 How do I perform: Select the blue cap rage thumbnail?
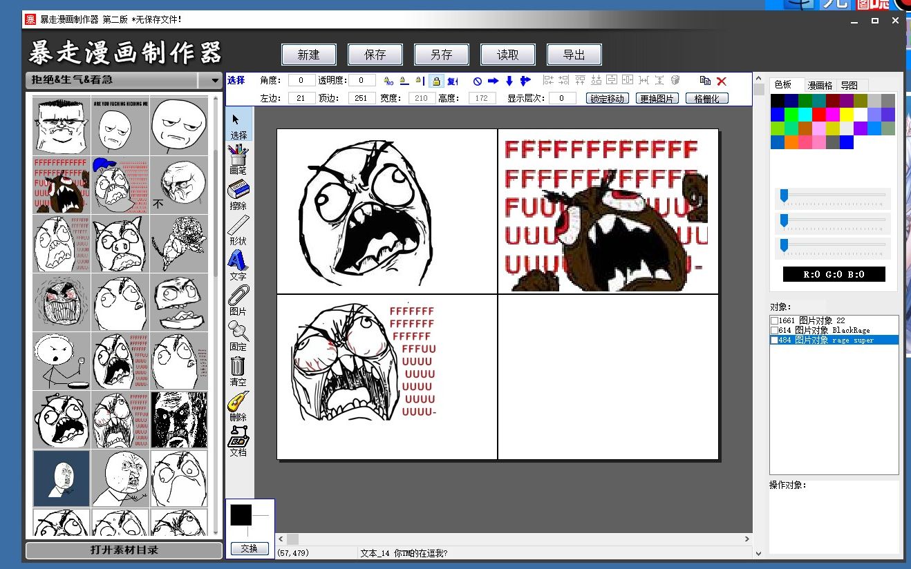coord(120,185)
